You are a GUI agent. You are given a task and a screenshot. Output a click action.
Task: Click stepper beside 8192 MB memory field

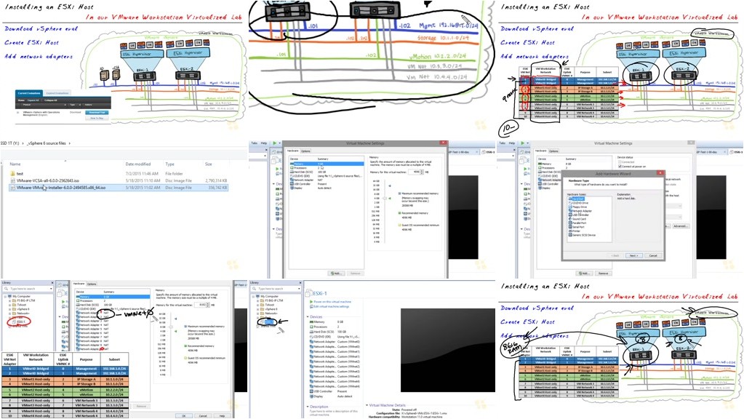click(x=208, y=305)
